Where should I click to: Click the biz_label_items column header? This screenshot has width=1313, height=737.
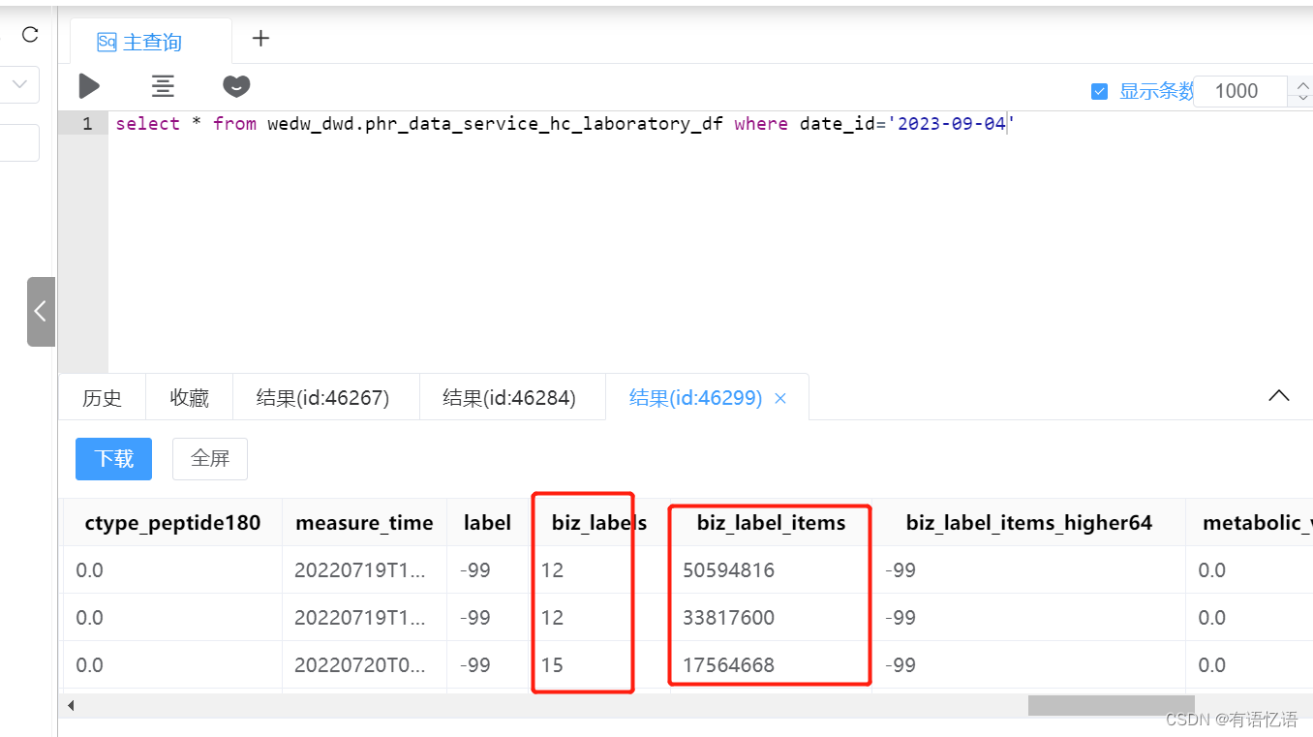pyautogui.click(x=771, y=523)
